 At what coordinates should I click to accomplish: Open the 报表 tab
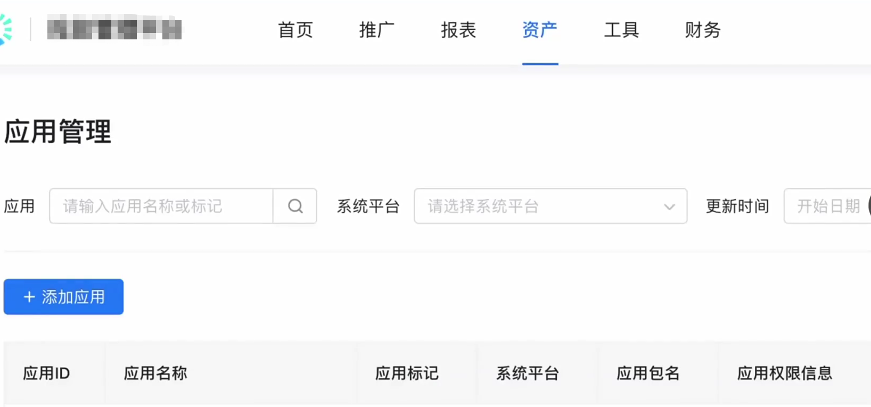click(x=458, y=30)
